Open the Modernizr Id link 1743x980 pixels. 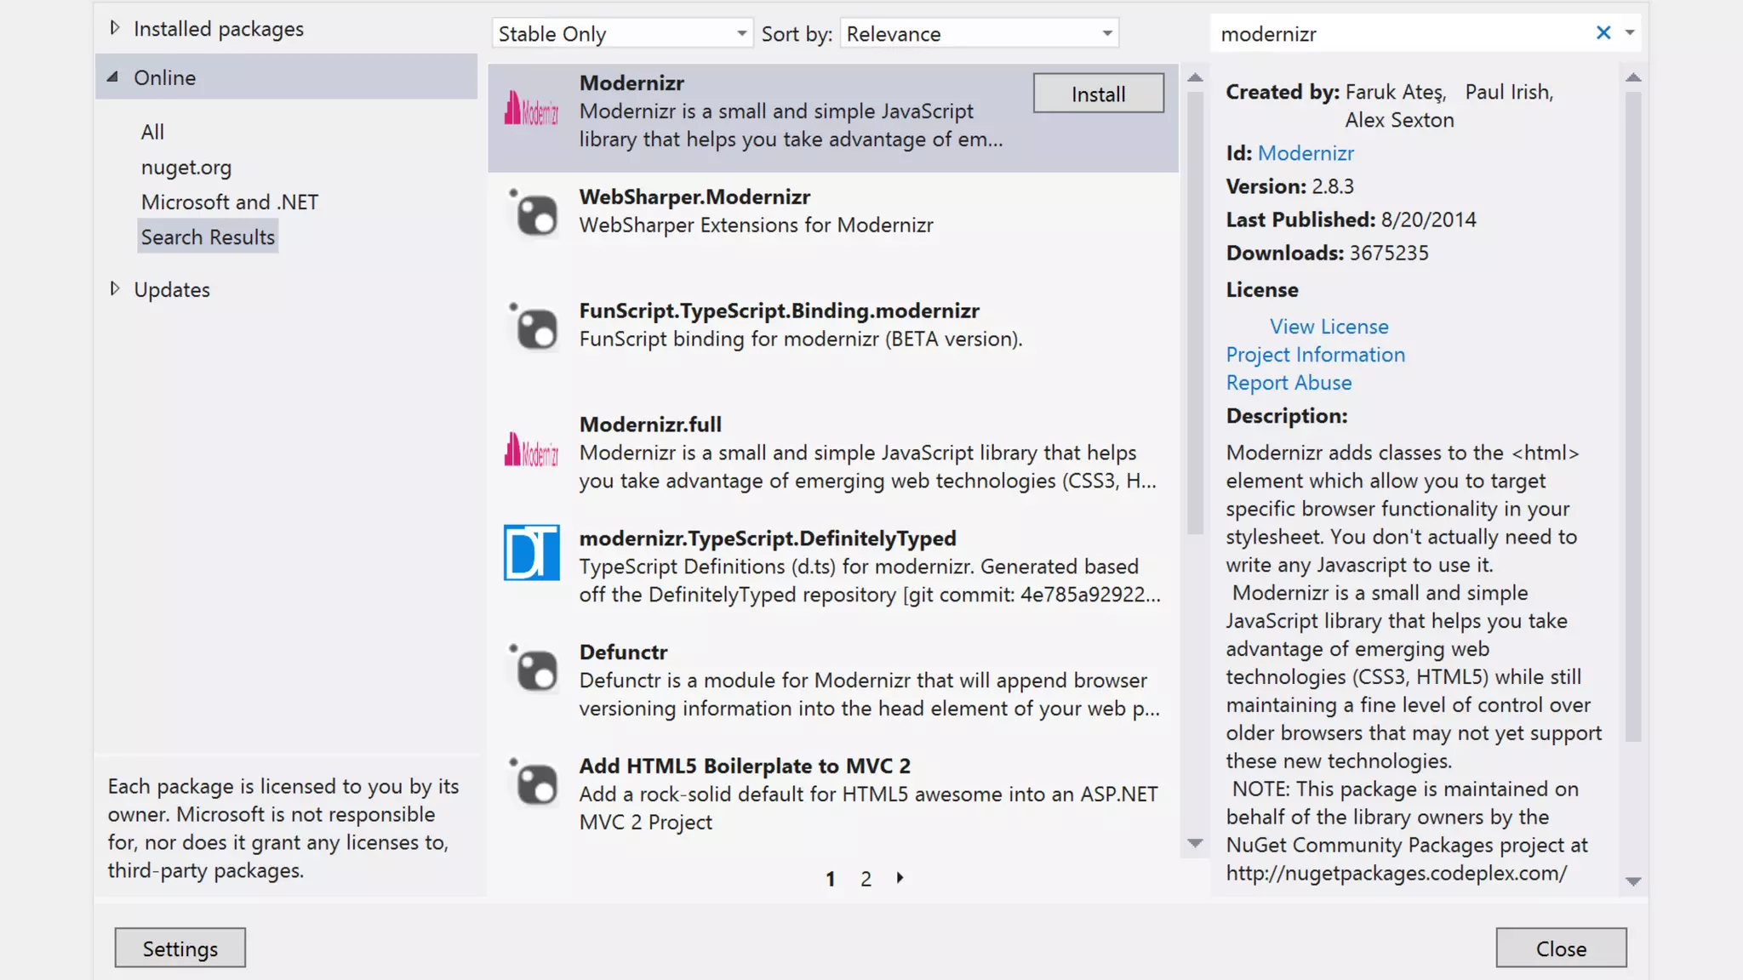[x=1306, y=154]
